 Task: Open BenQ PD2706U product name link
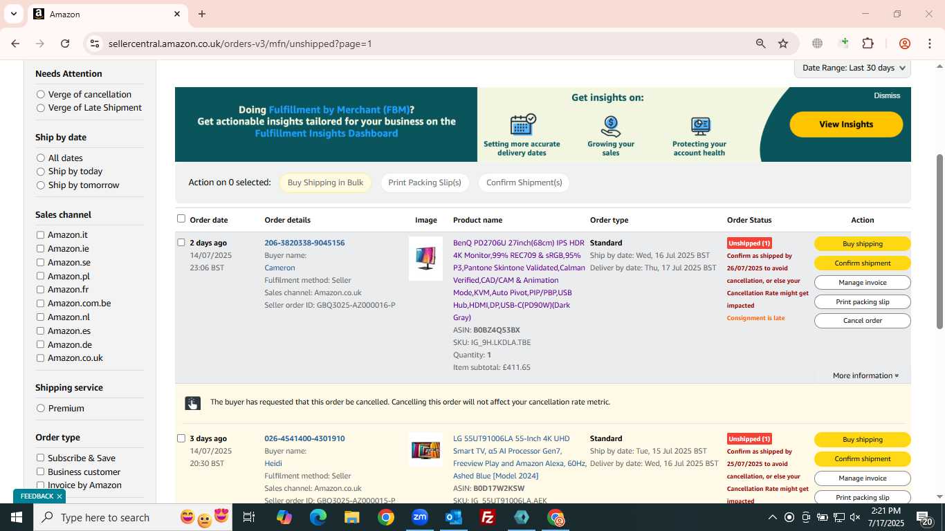point(519,280)
